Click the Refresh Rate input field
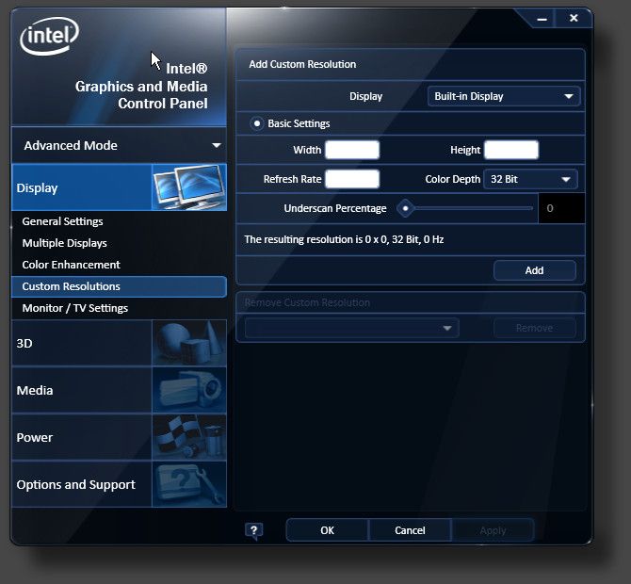The height and width of the screenshot is (584, 631). click(352, 179)
